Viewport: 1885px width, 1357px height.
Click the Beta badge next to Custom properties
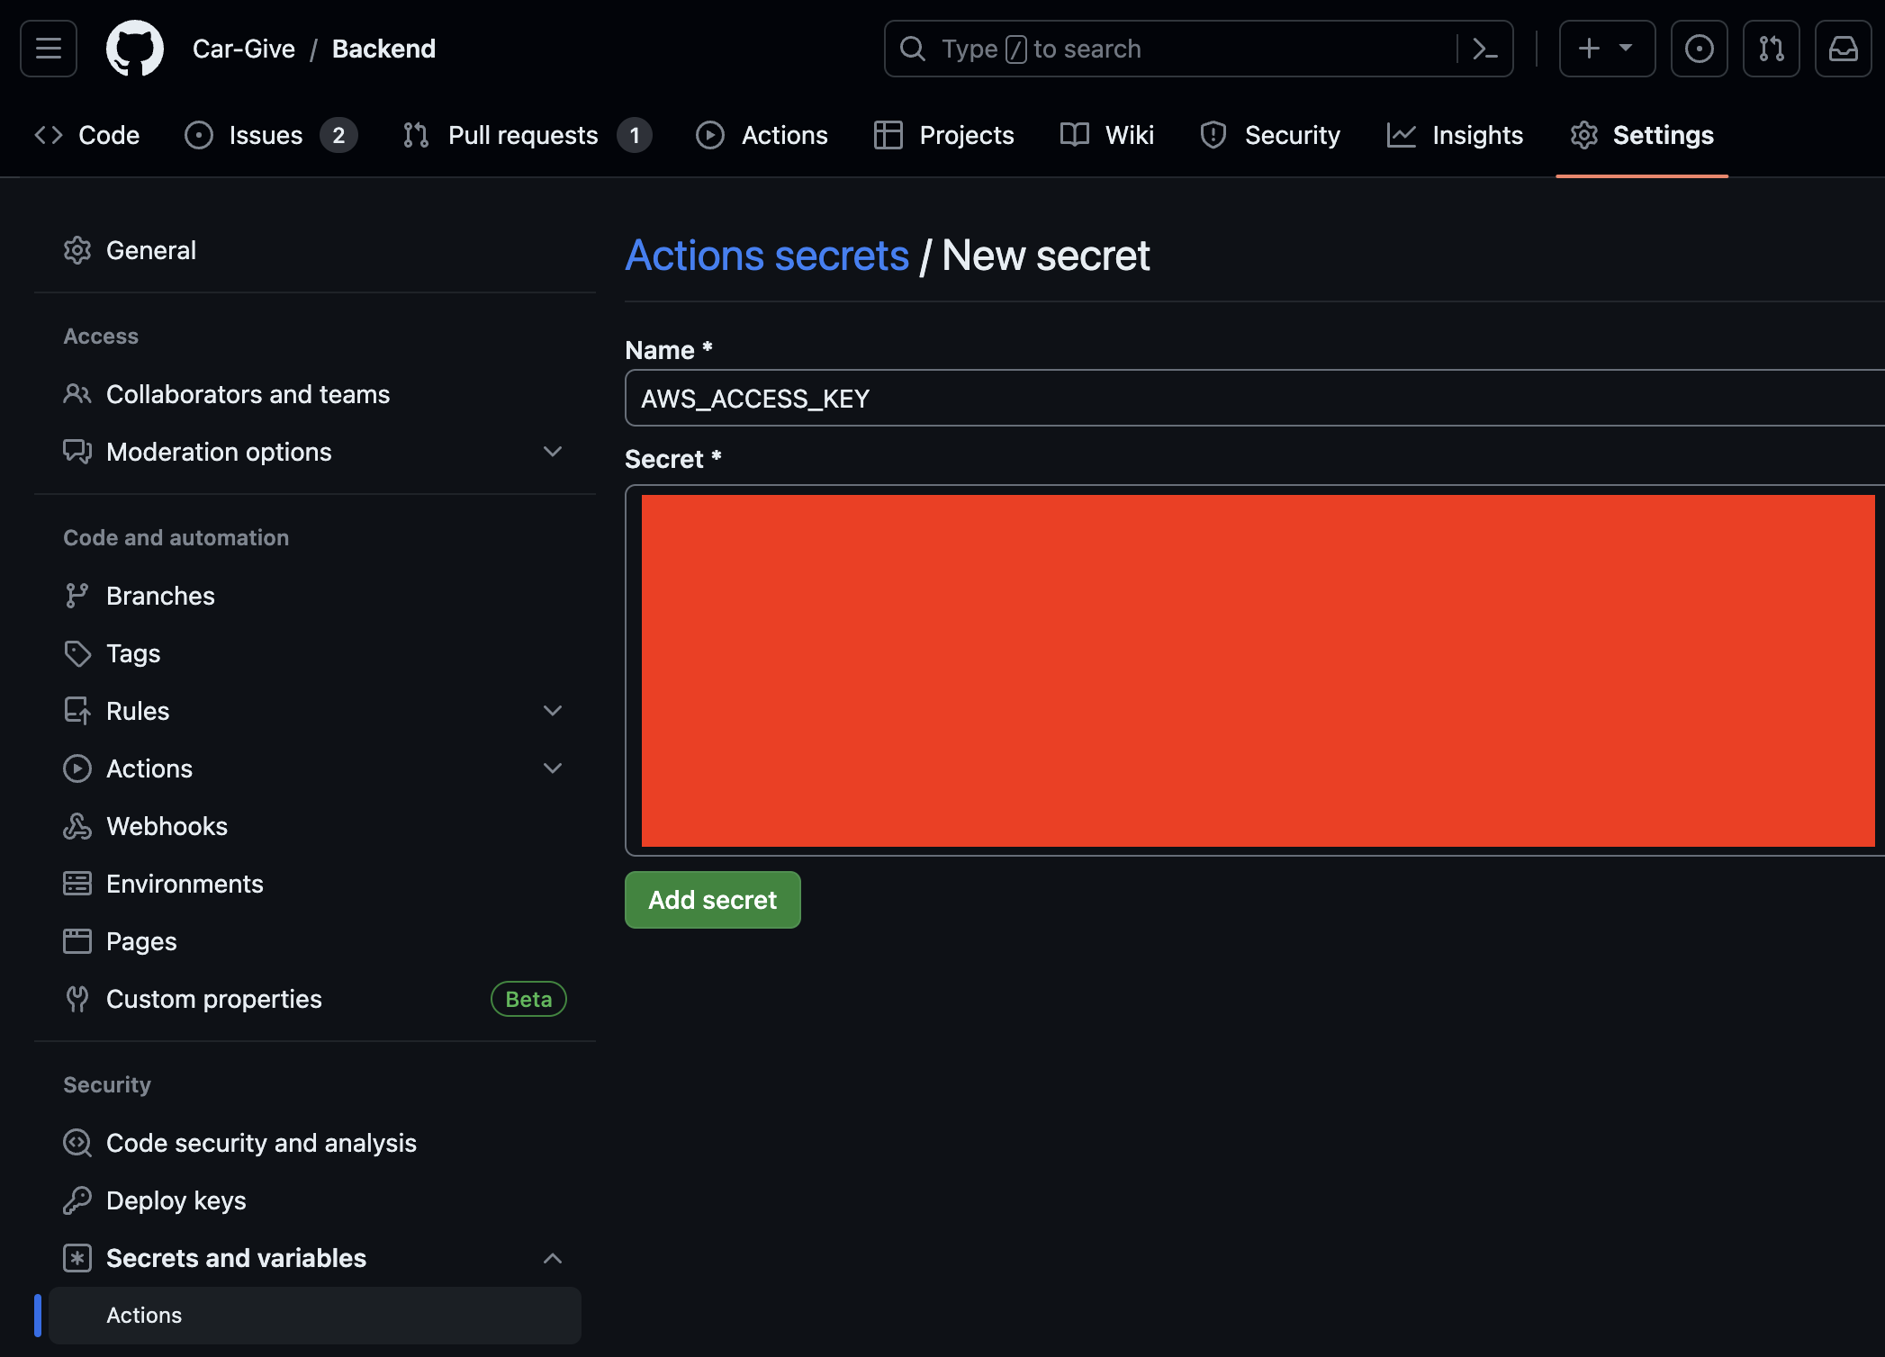click(528, 999)
